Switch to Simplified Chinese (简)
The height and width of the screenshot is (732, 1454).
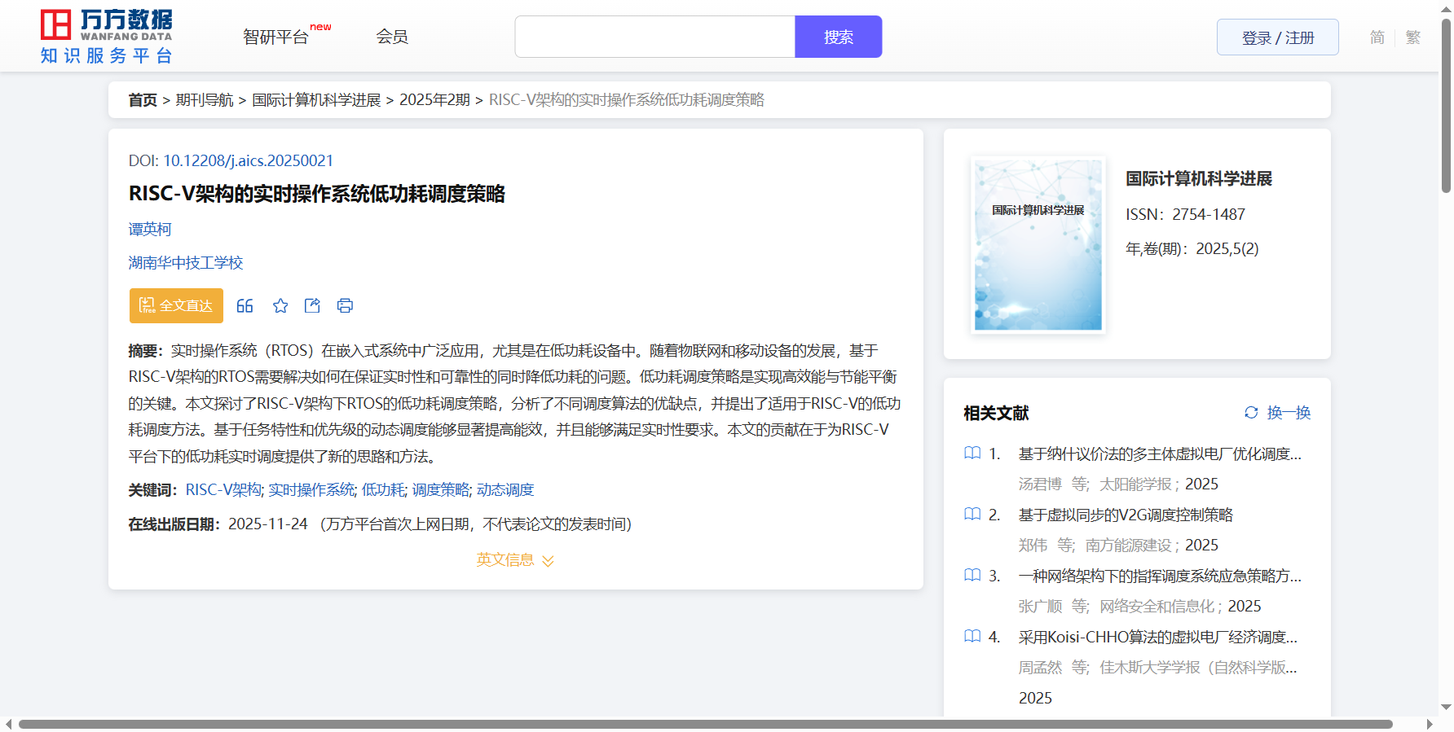(1377, 37)
